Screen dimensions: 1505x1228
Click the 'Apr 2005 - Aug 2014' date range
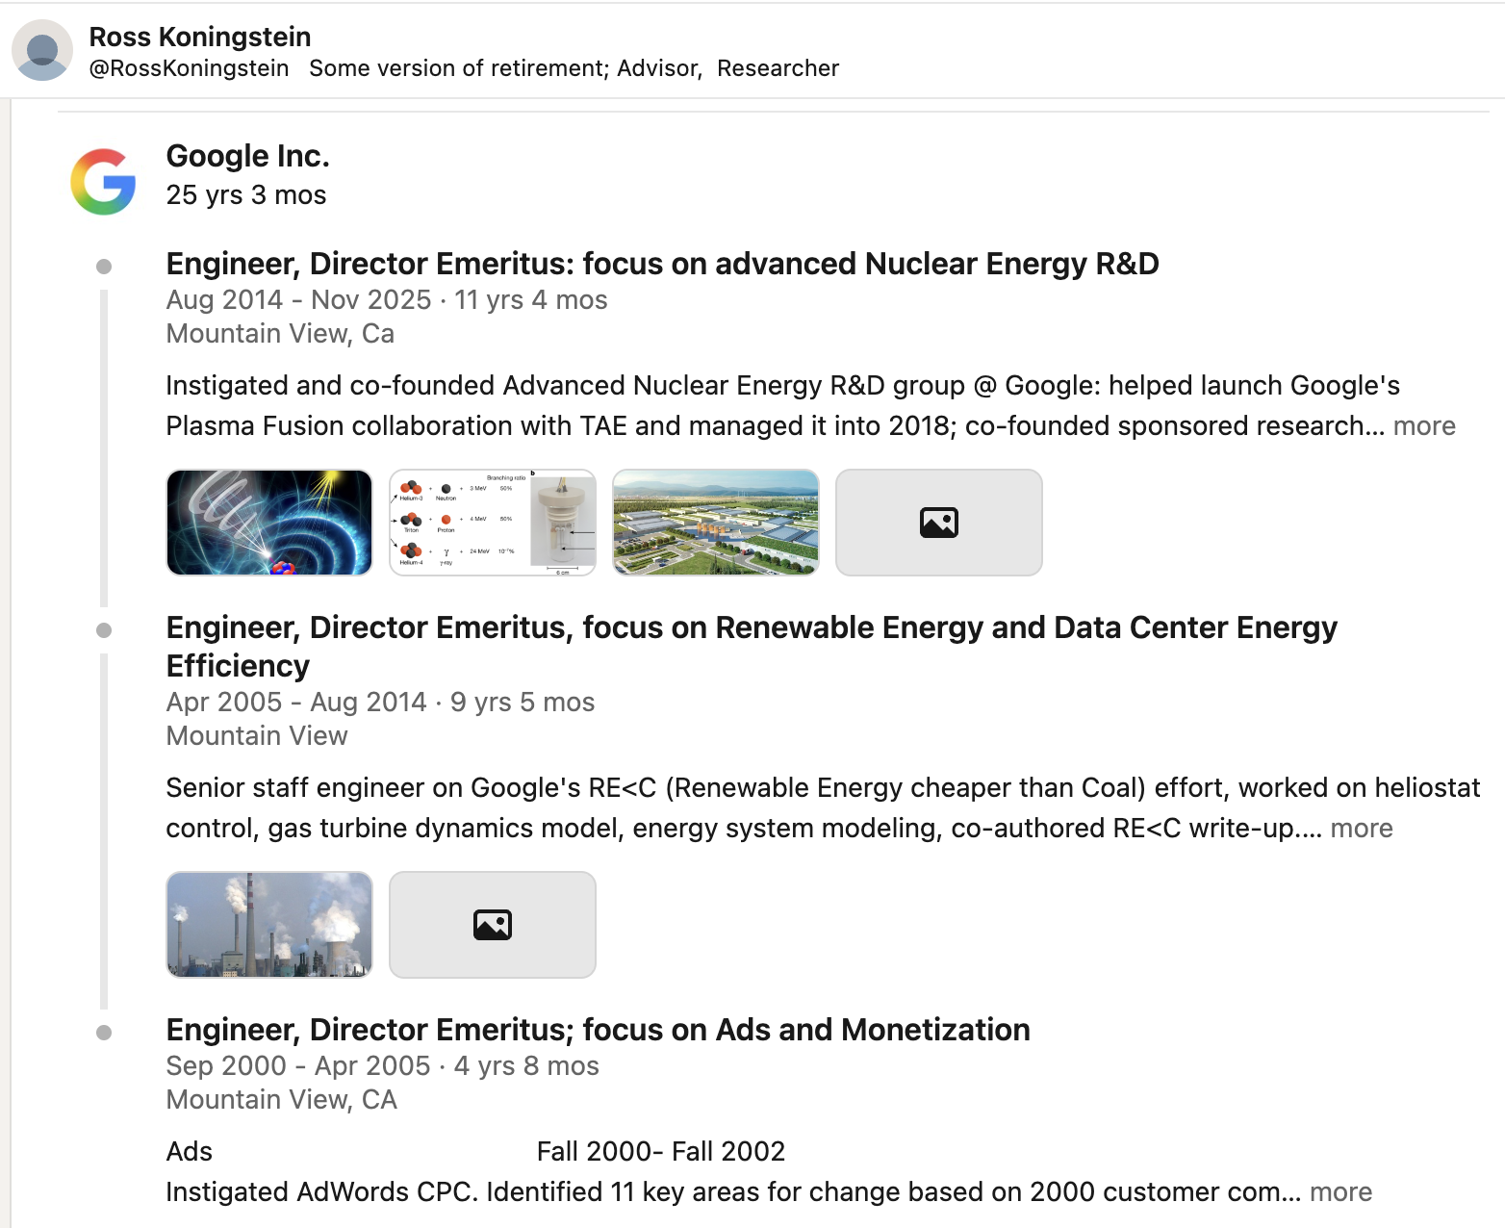tap(296, 703)
